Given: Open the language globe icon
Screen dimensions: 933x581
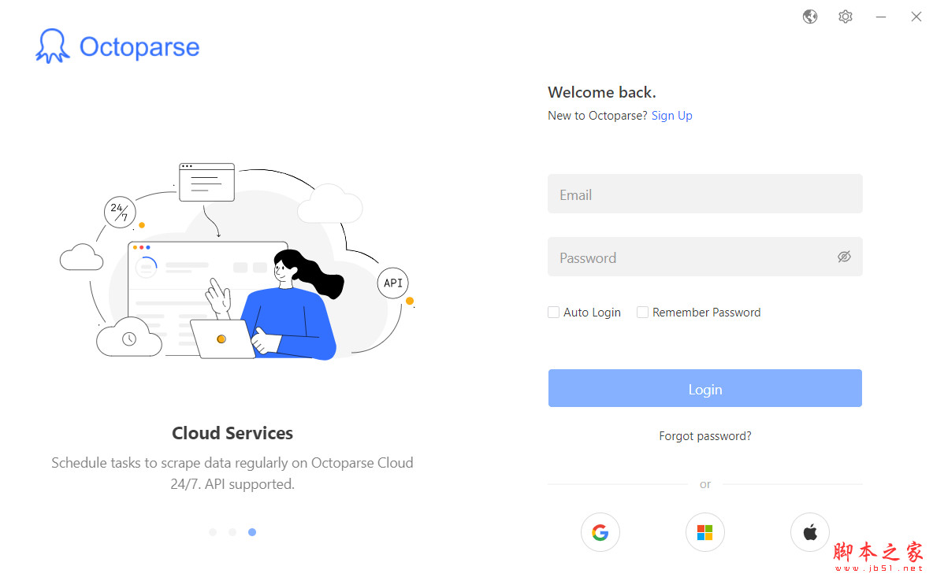Looking at the screenshot, I should (x=810, y=17).
